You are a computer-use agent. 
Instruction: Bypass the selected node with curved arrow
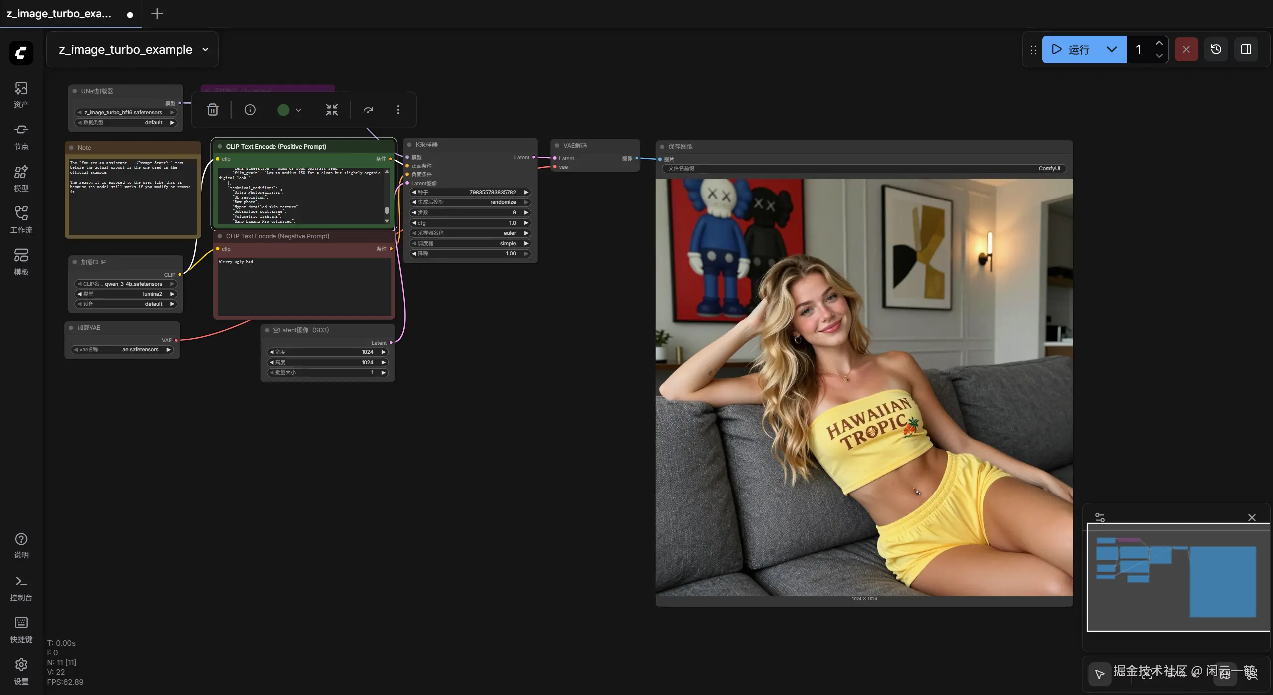tap(368, 110)
